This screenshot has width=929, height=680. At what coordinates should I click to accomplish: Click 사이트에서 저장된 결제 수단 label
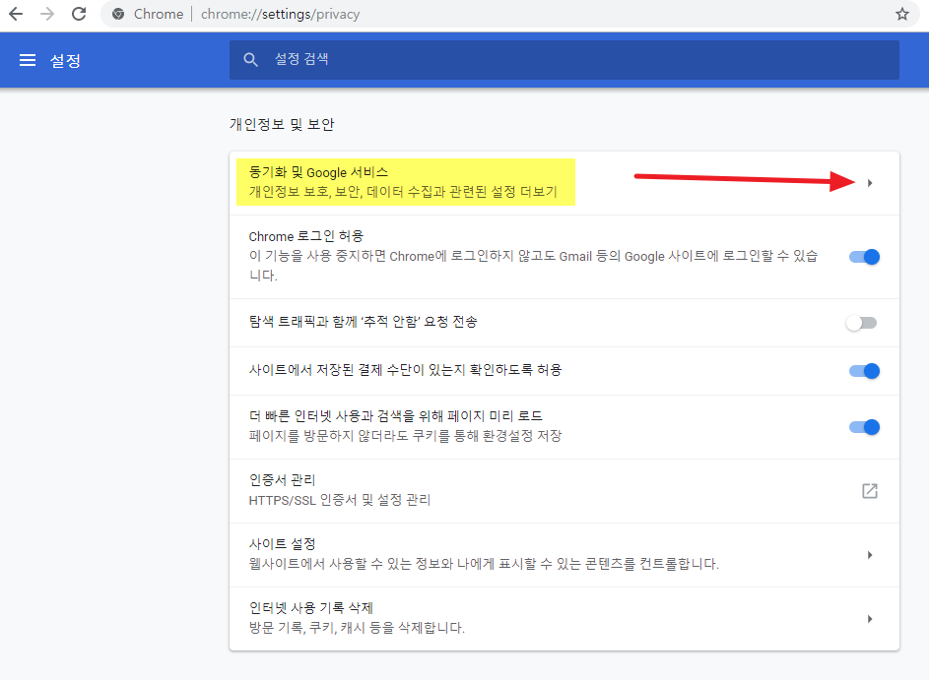point(405,370)
